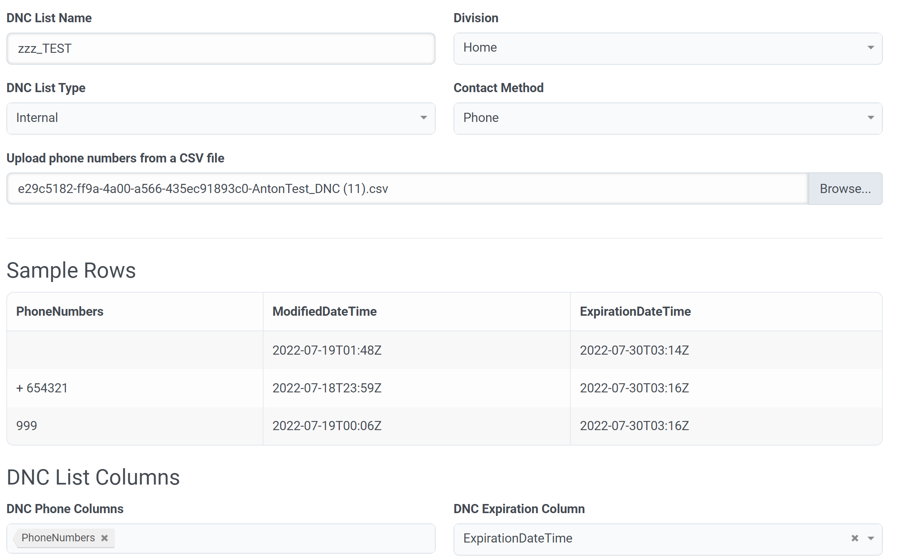Click the empty phone number cell in first row
Viewport: 911px width, 558px height.
[x=134, y=350]
